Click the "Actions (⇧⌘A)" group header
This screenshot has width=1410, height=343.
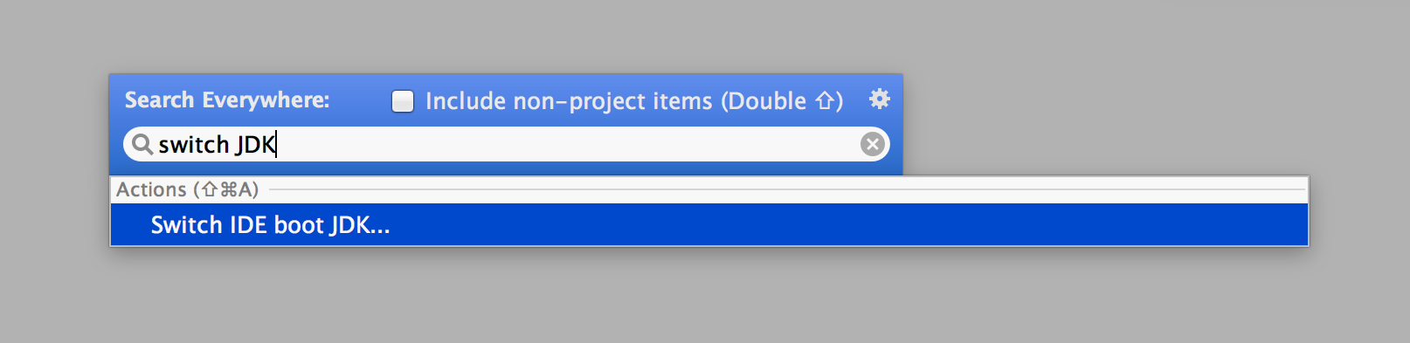coord(187,189)
